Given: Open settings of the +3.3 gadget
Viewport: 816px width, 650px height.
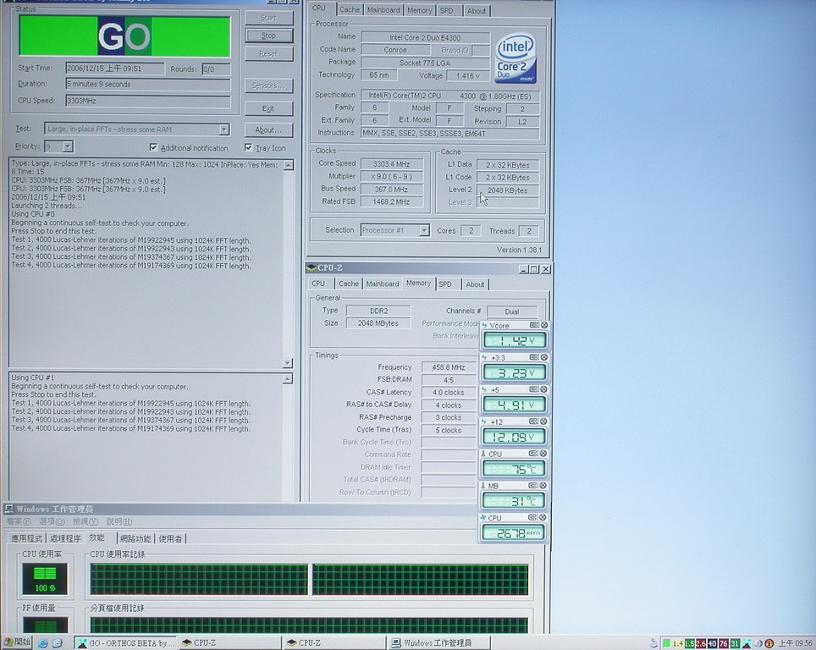Looking at the screenshot, I should pos(534,357).
